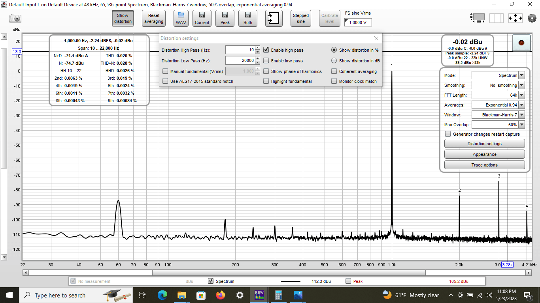Screen dimensions: 540x303
Task: Open the Mode dropdown
Action: pyautogui.click(x=498, y=75)
